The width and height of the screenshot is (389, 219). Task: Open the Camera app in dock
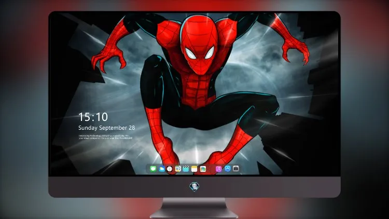point(235,169)
